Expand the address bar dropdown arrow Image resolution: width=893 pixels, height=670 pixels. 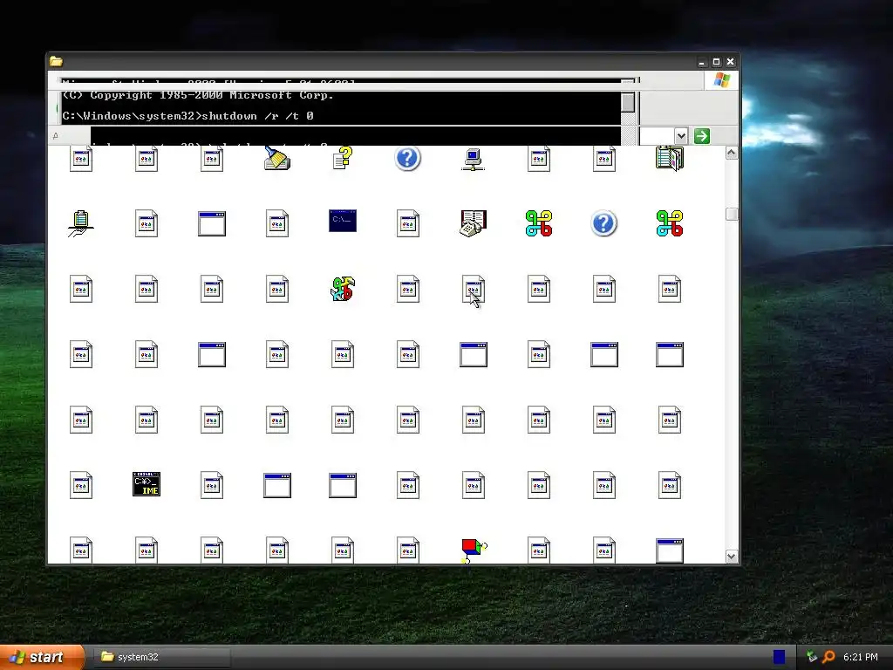pos(681,135)
